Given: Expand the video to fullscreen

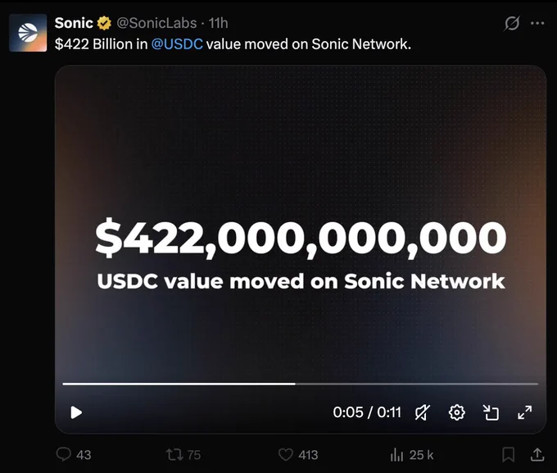Looking at the screenshot, I should point(525,412).
